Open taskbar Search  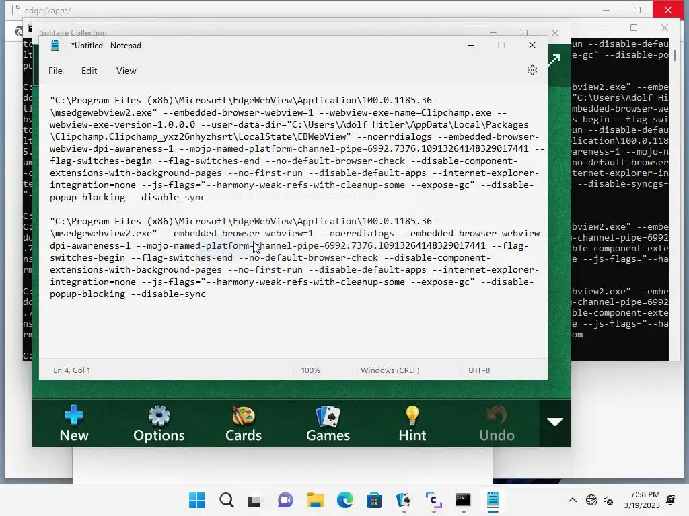[x=226, y=500]
